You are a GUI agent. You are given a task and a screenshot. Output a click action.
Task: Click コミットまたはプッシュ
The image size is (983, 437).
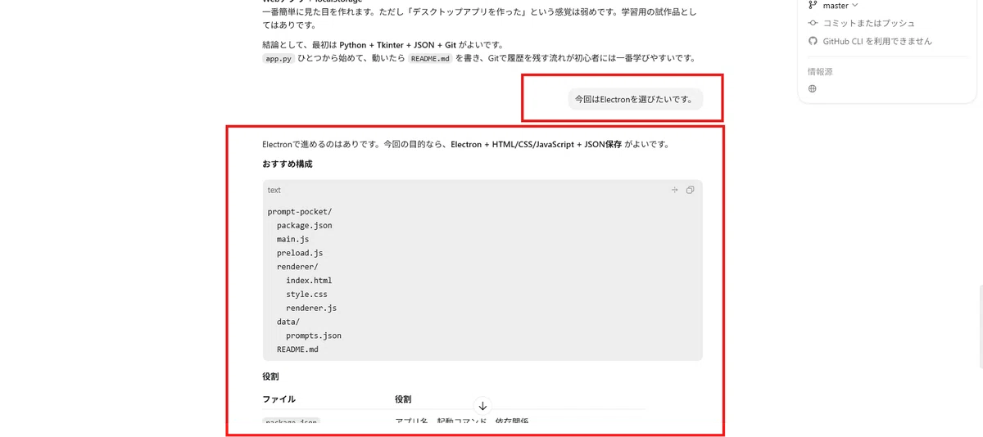pyautogui.click(x=862, y=23)
